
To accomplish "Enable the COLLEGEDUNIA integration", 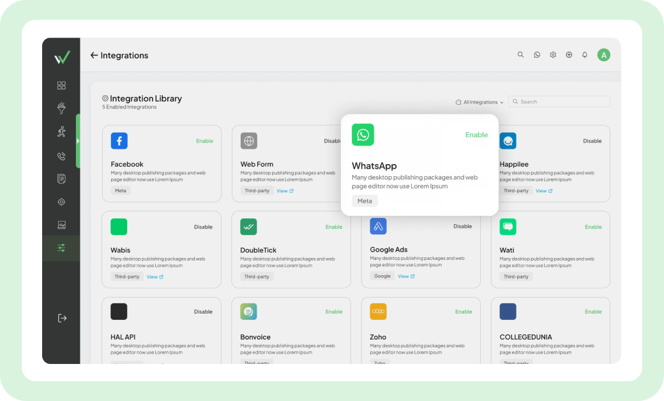I will 593,312.
